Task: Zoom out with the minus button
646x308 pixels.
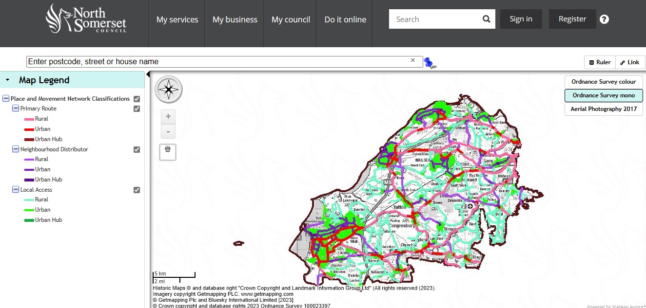Action: point(168,131)
